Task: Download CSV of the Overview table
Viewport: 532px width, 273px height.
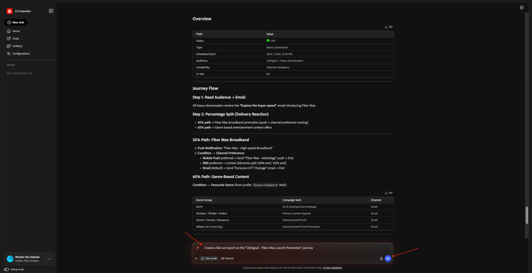Action: pyautogui.click(x=389, y=27)
